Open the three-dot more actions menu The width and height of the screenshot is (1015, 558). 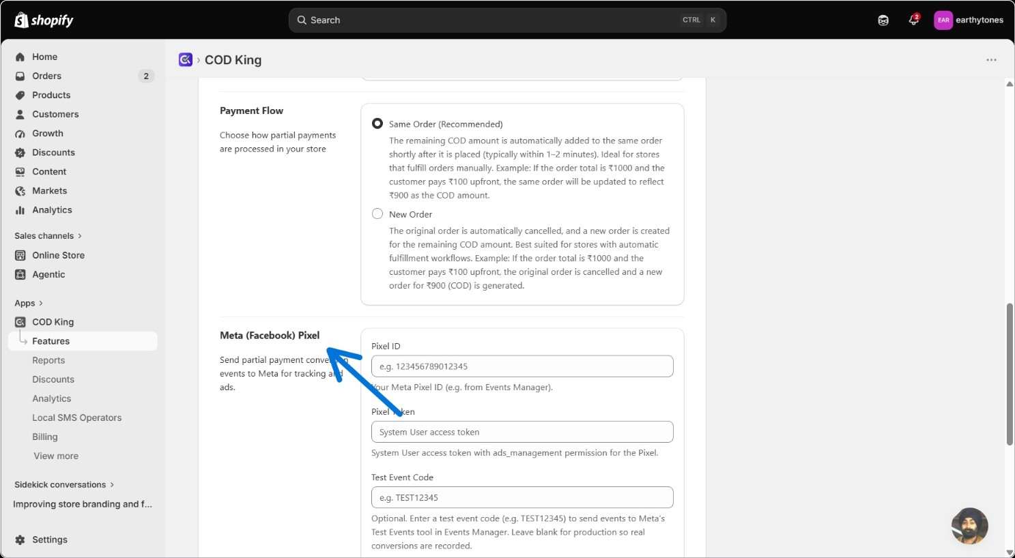[991, 60]
